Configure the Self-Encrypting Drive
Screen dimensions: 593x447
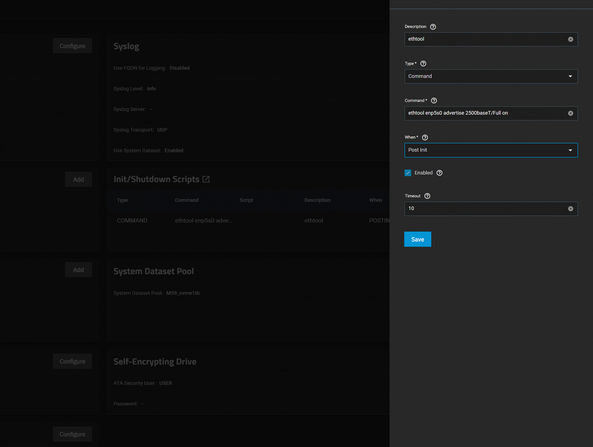(72, 361)
